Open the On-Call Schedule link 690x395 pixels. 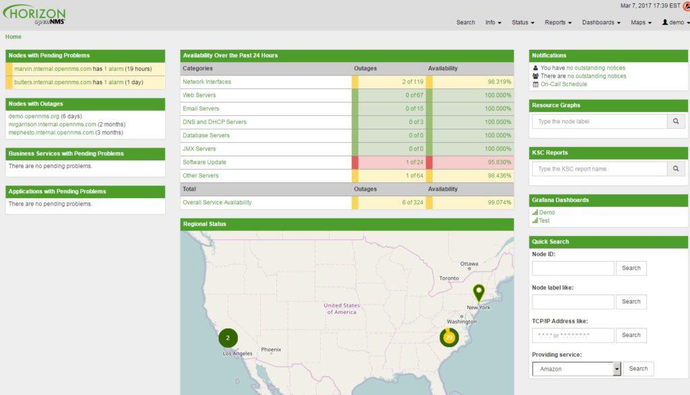tap(564, 84)
